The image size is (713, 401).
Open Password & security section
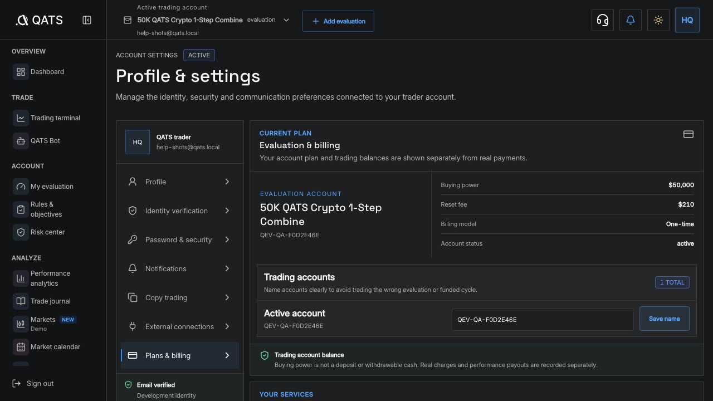click(180, 239)
